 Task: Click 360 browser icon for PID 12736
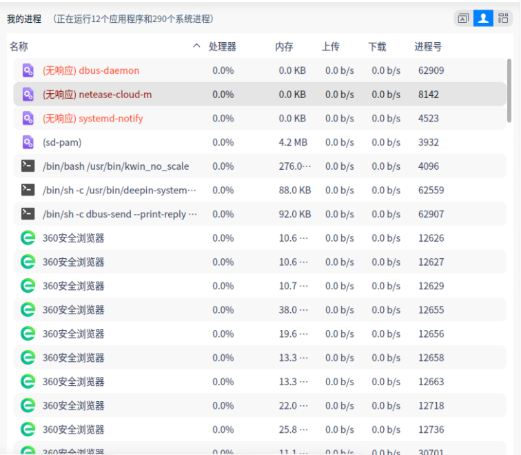(x=28, y=429)
